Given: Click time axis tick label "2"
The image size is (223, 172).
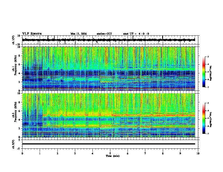Looking at the screenshot, I should tap(57, 153).
